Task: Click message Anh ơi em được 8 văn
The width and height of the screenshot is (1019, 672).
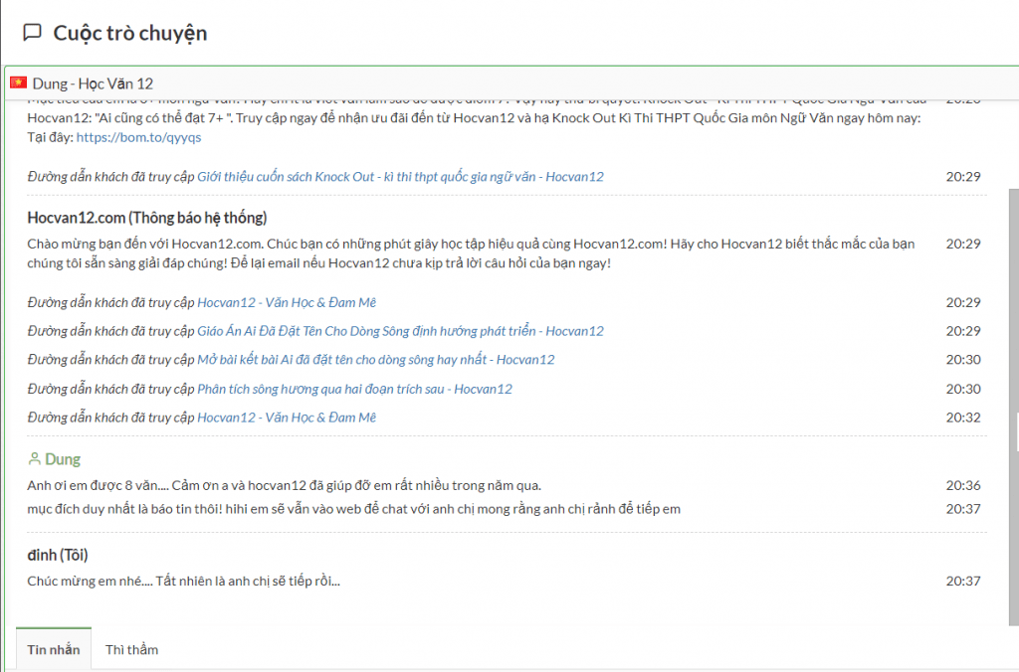Action: [284, 486]
